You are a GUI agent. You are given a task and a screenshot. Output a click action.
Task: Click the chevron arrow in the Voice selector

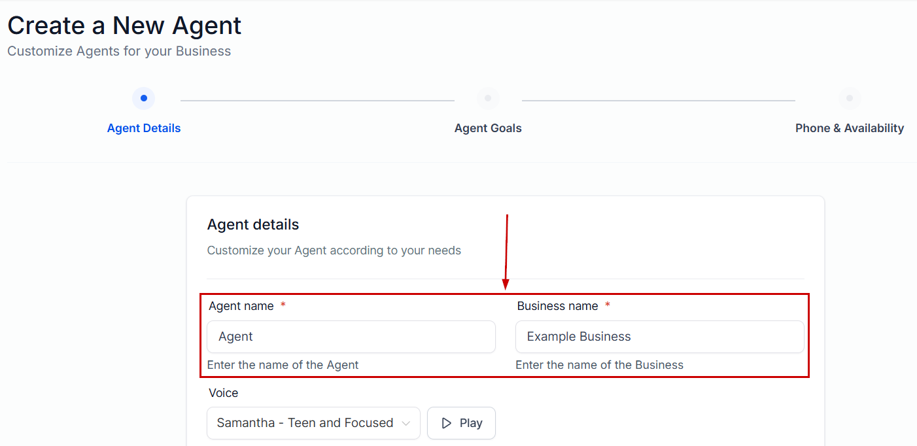[406, 423]
